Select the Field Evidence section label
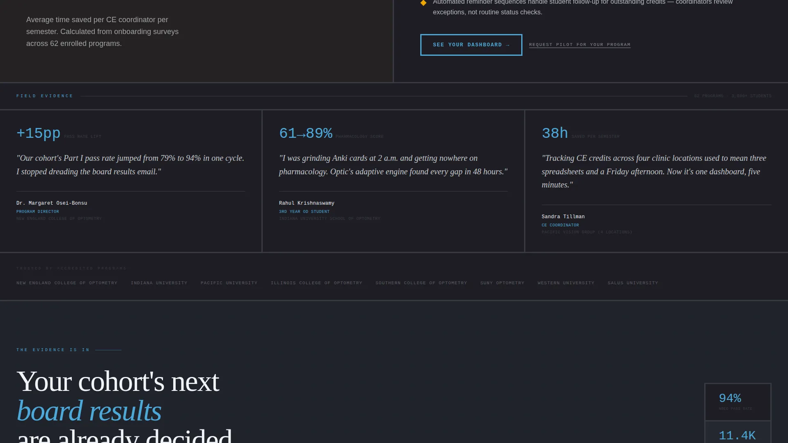The height and width of the screenshot is (443, 788). (x=45, y=96)
